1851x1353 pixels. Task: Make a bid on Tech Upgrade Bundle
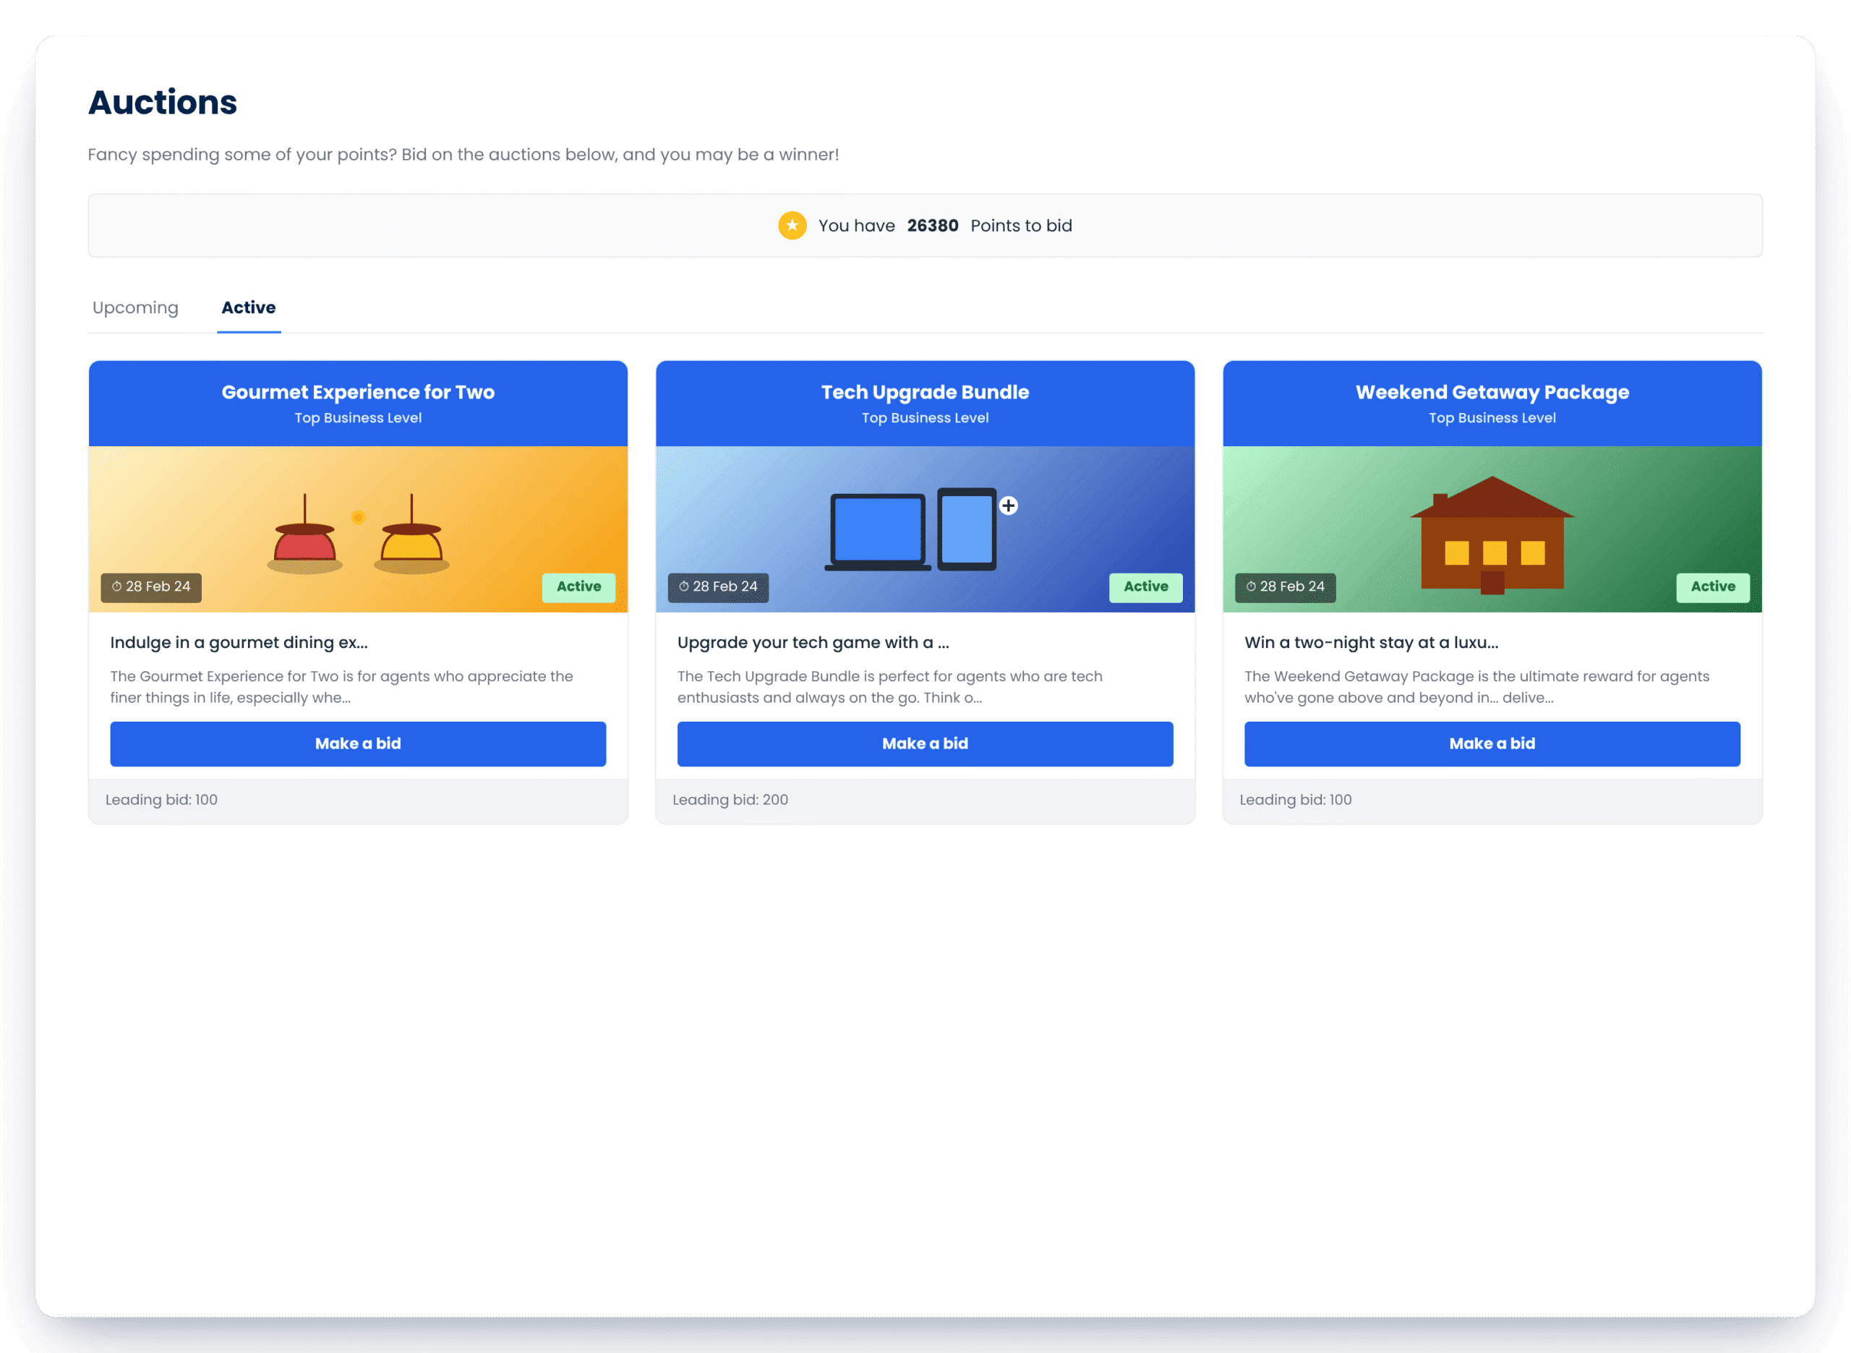point(924,743)
